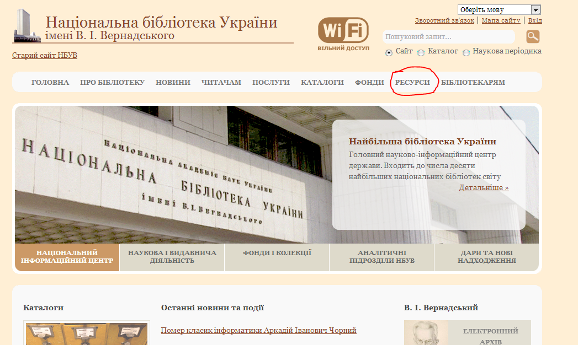
Task: Open the ФОНДИ menu item
Action: (369, 82)
